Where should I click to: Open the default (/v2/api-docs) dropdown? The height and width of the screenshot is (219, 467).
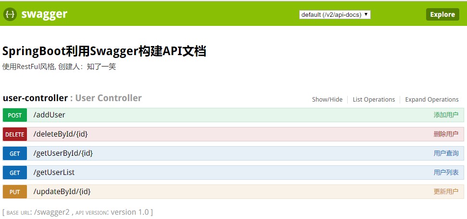[x=335, y=14]
